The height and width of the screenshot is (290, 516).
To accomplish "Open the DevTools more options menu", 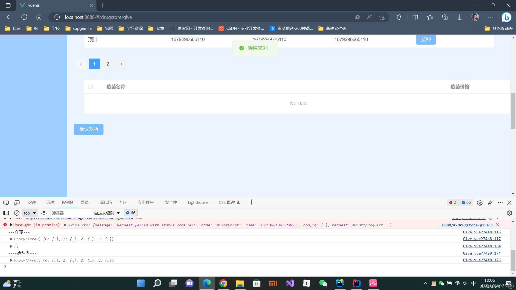I will 500,203.
